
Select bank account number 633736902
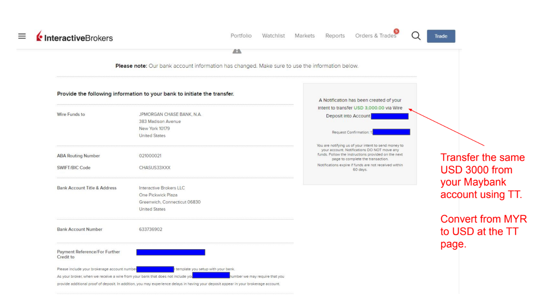(x=151, y=229)
